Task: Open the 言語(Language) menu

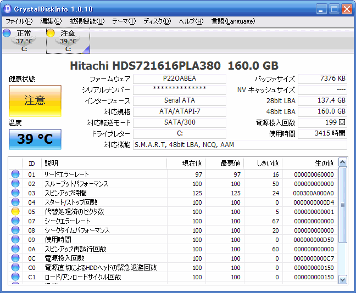Action: (x=233, y=21)
